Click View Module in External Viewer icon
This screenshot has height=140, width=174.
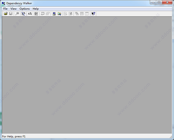[43, 14]
